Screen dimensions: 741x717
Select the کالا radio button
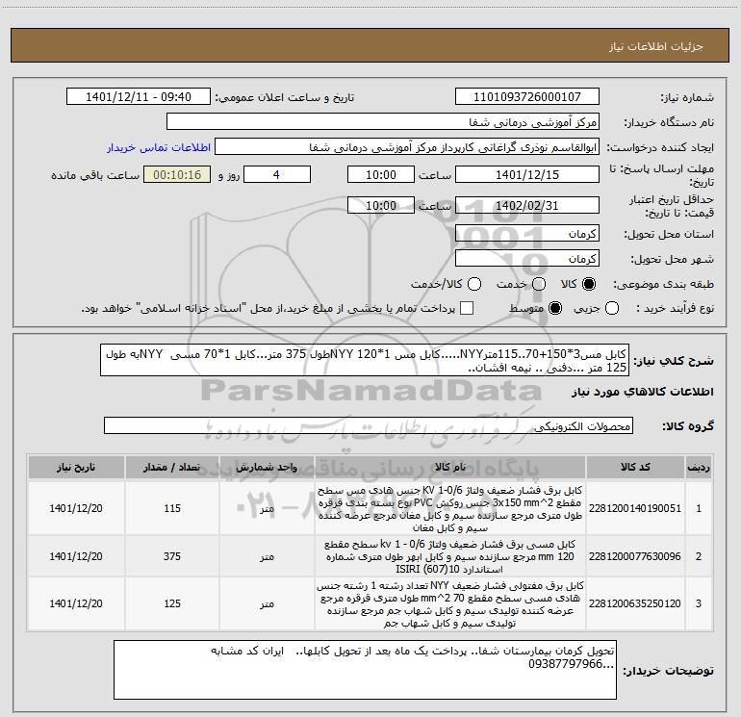589,284
